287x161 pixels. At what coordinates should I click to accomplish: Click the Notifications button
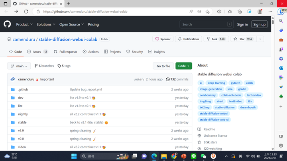[x=189, y=39]
